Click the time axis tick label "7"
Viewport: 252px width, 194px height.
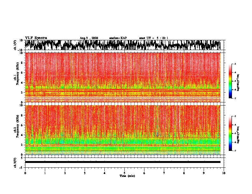tap(164, 173)
